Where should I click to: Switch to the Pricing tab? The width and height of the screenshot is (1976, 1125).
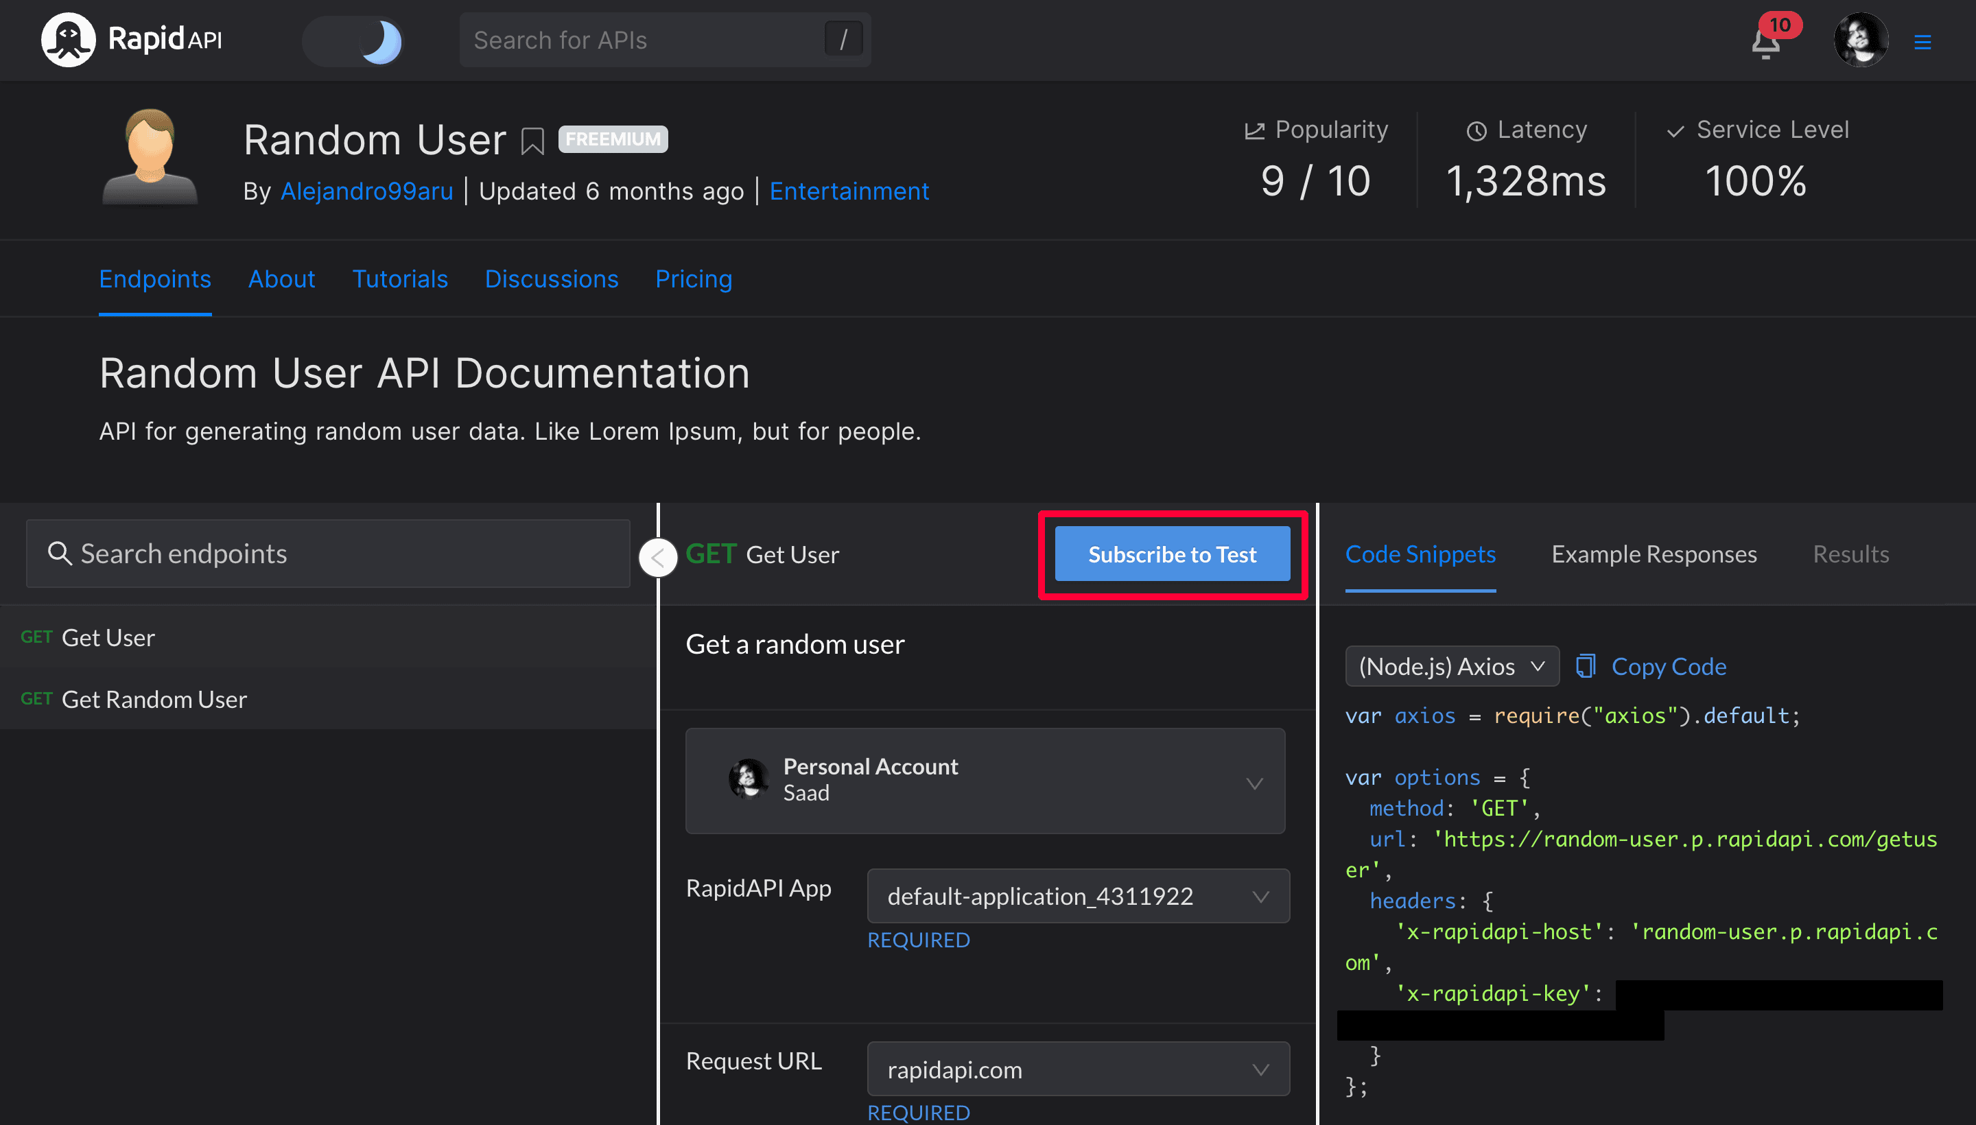tap(694, 280)
